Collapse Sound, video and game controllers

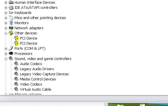(x=6, y=59)
